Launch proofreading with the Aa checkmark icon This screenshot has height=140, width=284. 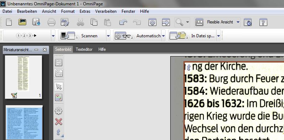(65, 22)
